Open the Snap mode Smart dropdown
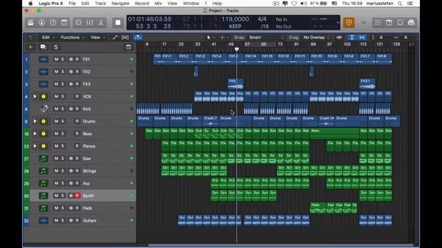Viewport: 442px width, 248px height. (267, 37)
